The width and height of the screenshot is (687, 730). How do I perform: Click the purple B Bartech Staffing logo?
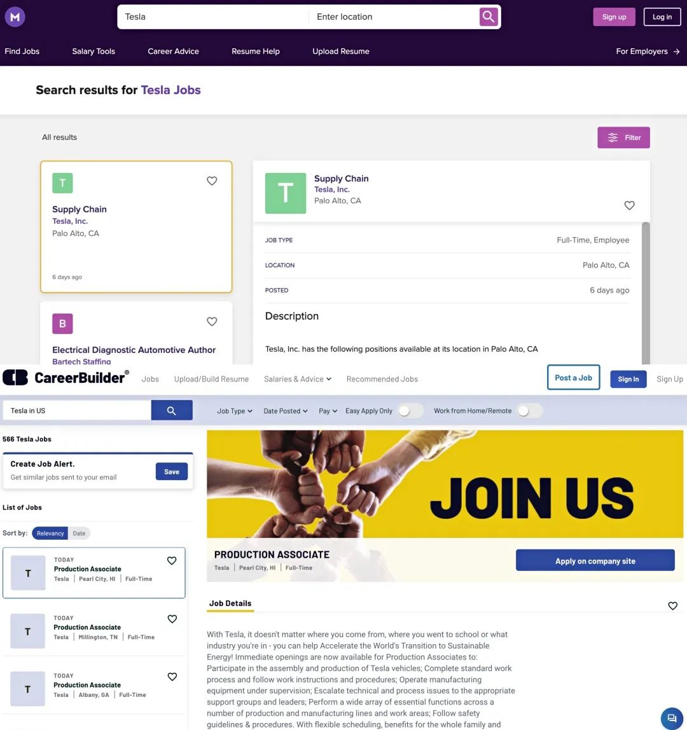[62, 324]
